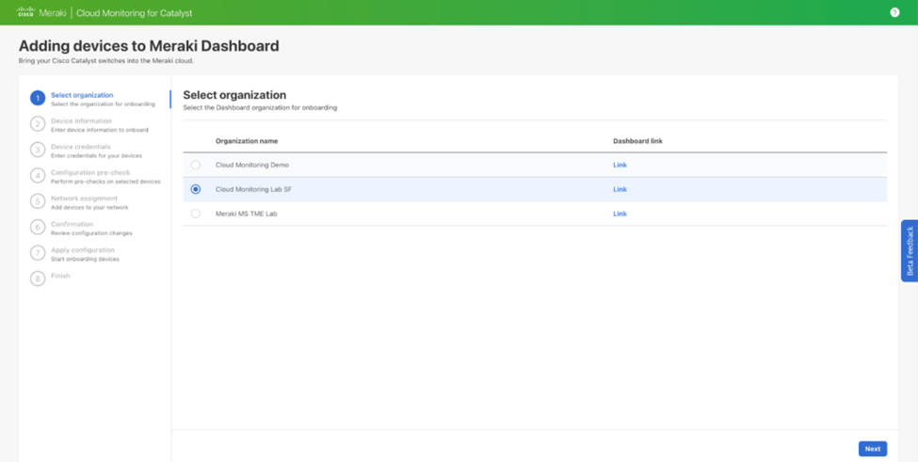Open dashboard Link for Cloud Monitoring Demo
The width and height of the screenshot is (918, 462).
(x=620, y=165)
